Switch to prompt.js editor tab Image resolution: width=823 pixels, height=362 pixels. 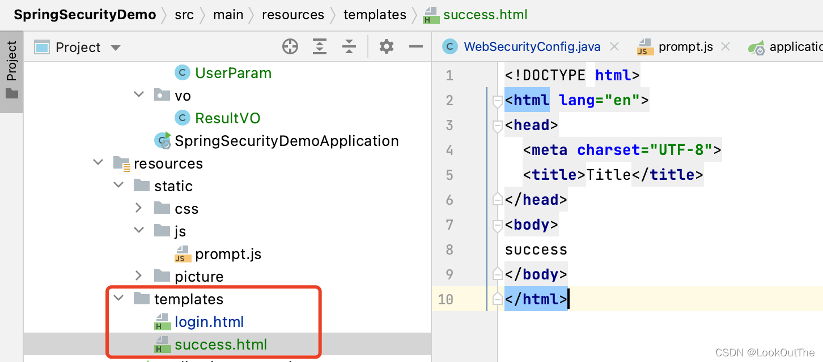pos(675,47)
